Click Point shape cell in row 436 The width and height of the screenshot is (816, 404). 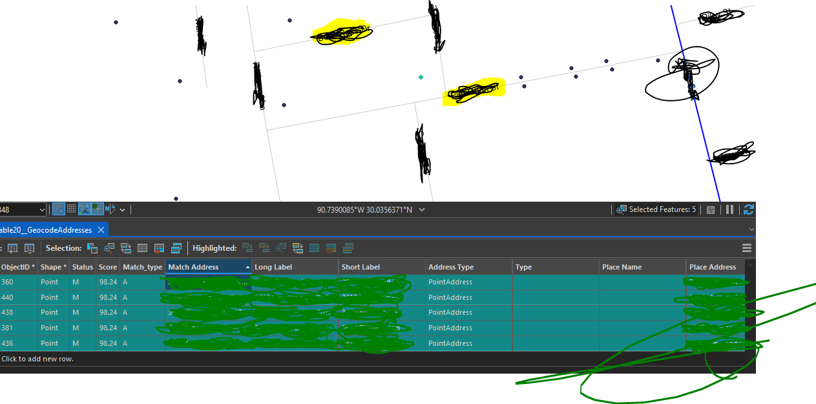click(54, 343)
